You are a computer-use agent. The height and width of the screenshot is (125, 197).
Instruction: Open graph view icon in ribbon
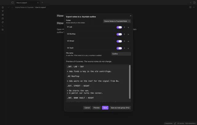(3, 11)
